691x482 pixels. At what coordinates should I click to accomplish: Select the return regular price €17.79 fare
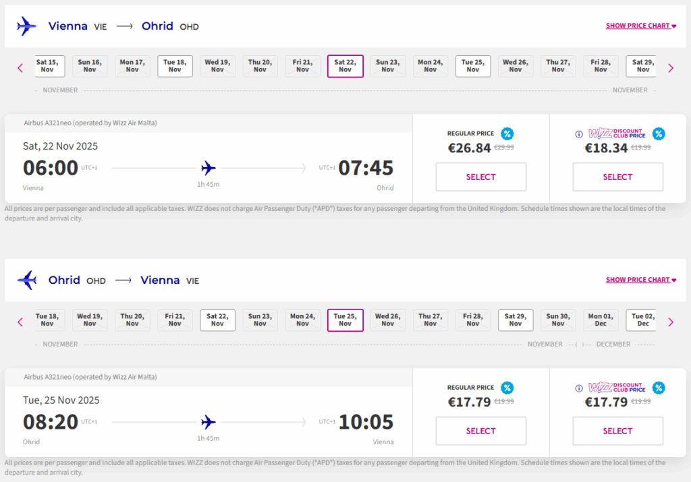point(480,431)
